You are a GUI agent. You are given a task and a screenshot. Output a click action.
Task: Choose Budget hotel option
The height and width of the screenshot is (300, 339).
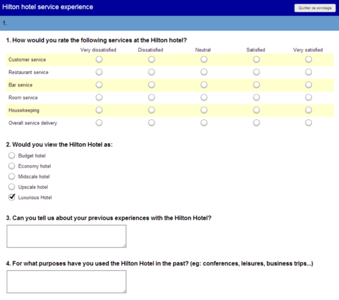[12, 155]
